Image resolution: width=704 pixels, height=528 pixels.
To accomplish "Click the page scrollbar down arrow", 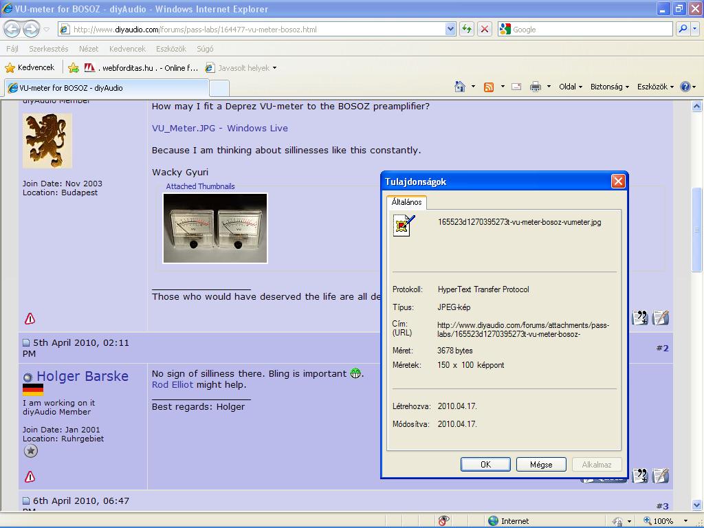I will coord(696,505).
